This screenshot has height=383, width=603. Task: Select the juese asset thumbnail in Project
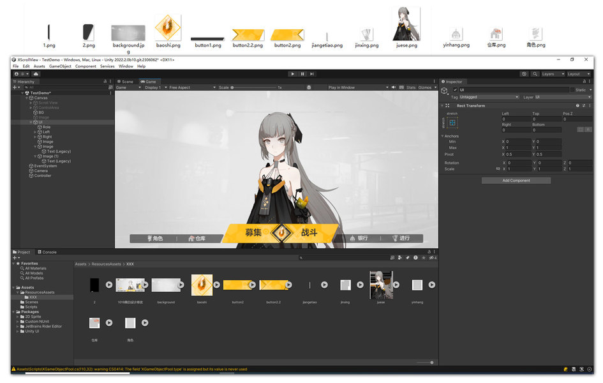[381, 285]
